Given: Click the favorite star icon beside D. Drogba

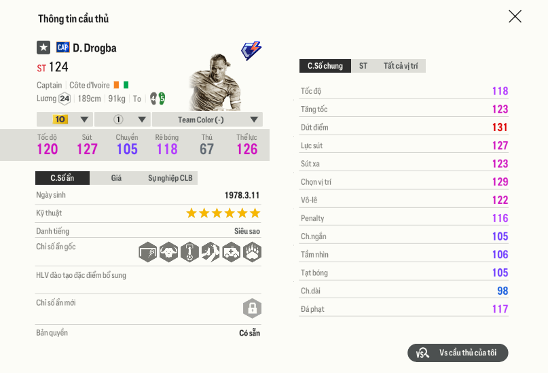Looking at the screenshot, I should pyautogui.click(x=43, y=48).
